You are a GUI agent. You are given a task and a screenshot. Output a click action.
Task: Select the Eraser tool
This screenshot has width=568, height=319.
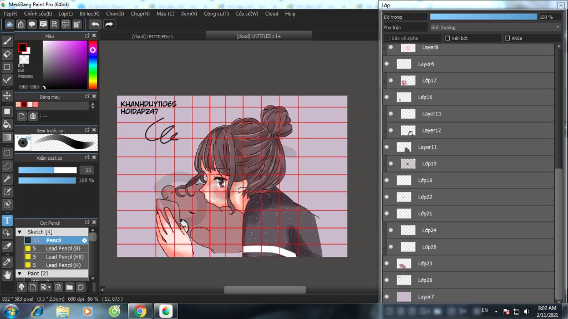coord(7,54)
